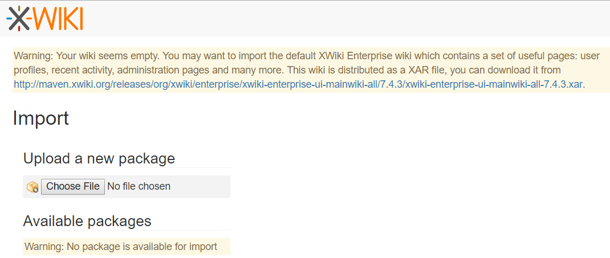Click the orange WIKI lettering in the logo
The width and height of the screenshot is (610, 258).
59,19
